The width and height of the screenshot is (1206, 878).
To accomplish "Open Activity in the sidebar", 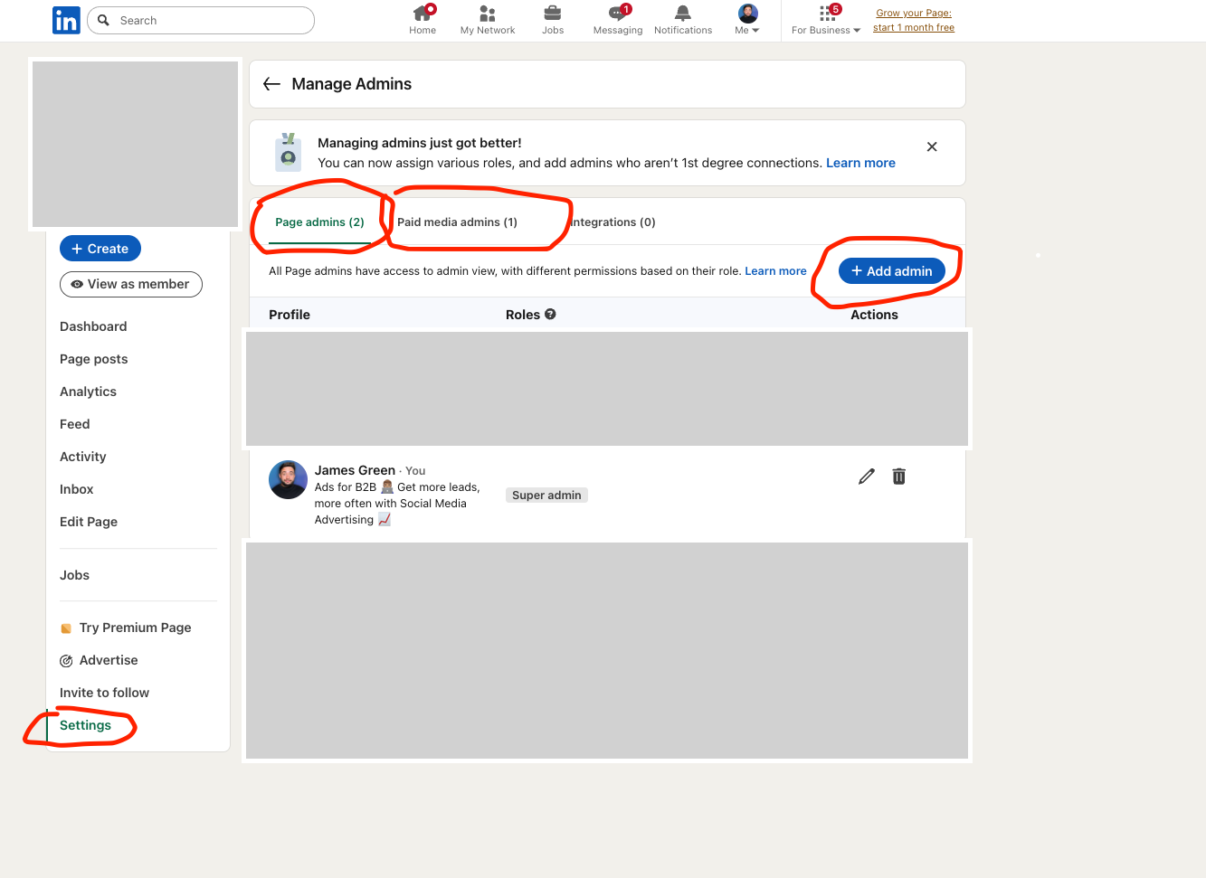I will pyautogui.click(x=83, y=457).
